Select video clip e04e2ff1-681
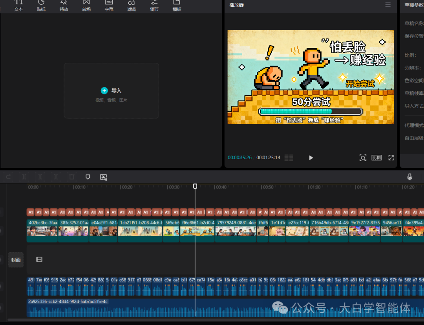This screenshot has height=325, width=424. coord(104,231)
